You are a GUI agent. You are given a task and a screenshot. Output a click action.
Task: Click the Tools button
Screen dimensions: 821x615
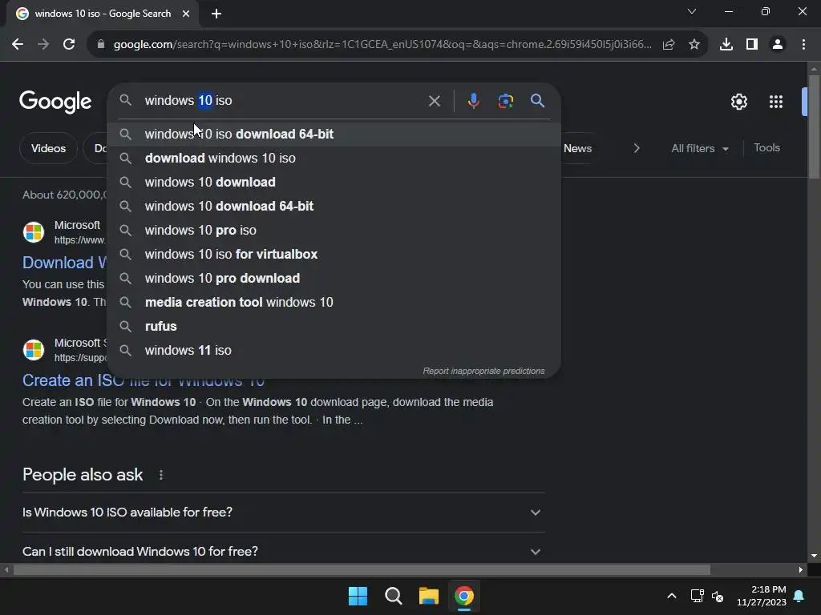(x=766, y=148)
